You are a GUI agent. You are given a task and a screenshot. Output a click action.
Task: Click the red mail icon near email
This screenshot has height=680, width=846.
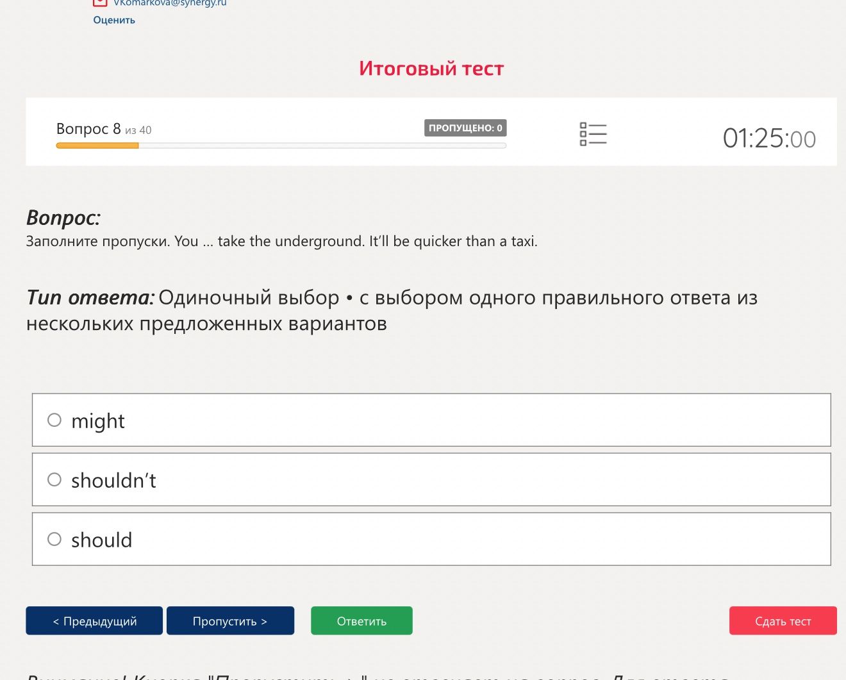click(100, 3)
